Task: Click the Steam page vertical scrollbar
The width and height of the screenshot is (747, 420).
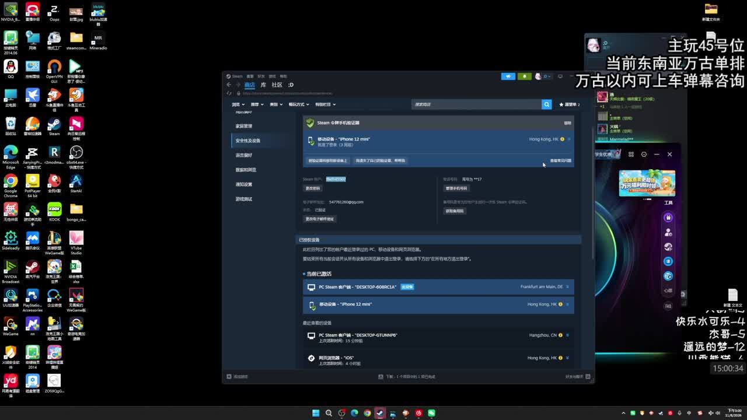Action: 592,192
